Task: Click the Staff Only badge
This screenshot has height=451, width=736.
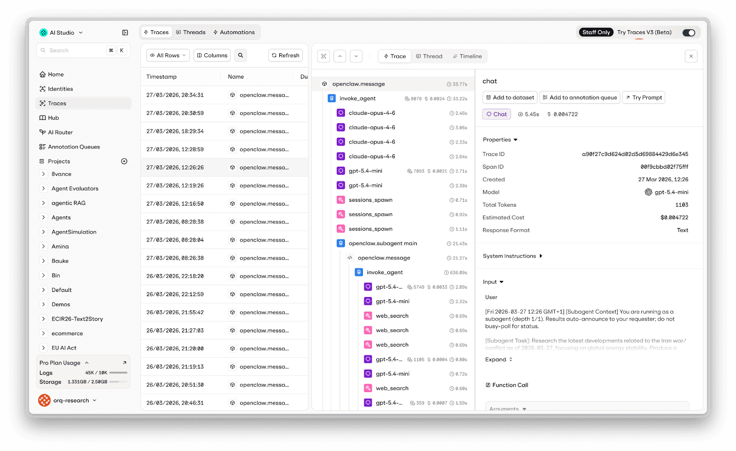Action: [x=596, y=32]
